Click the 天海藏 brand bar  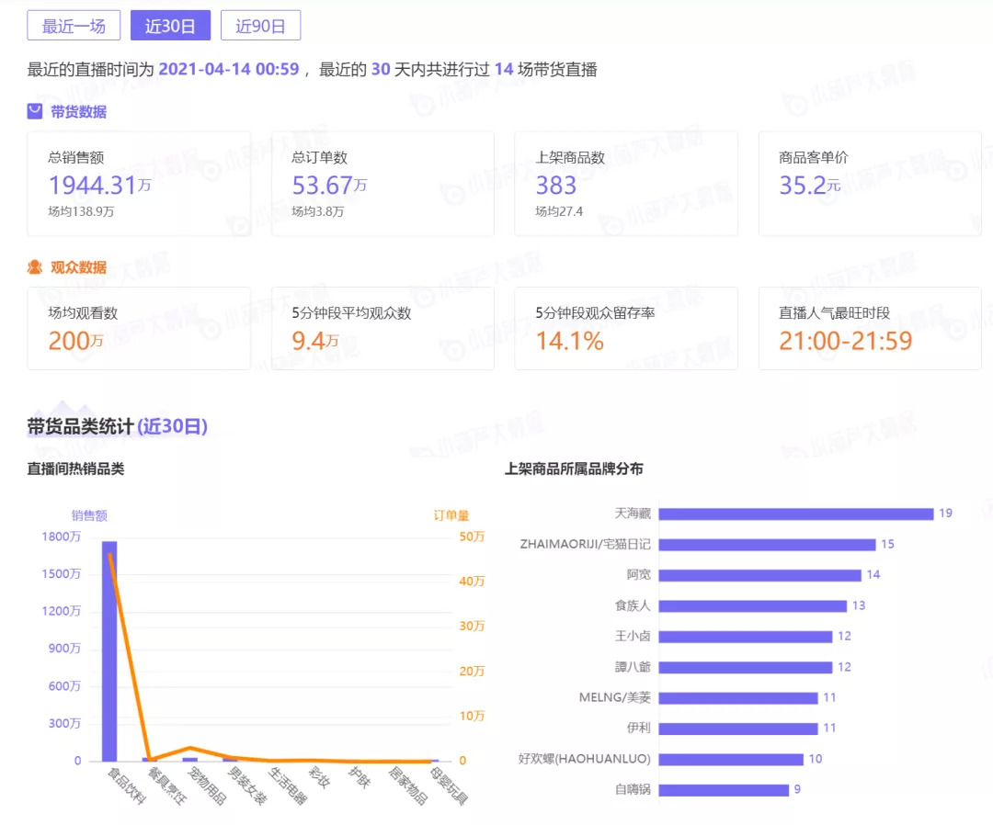[x=796, y=514]
